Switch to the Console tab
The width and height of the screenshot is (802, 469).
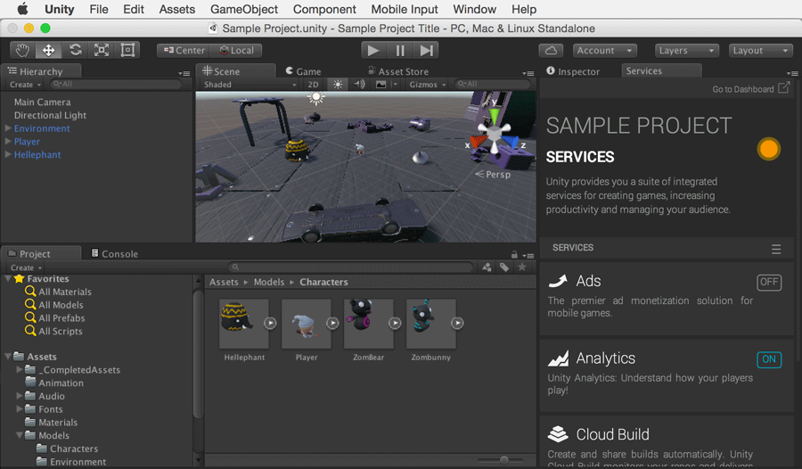(119, 254)
